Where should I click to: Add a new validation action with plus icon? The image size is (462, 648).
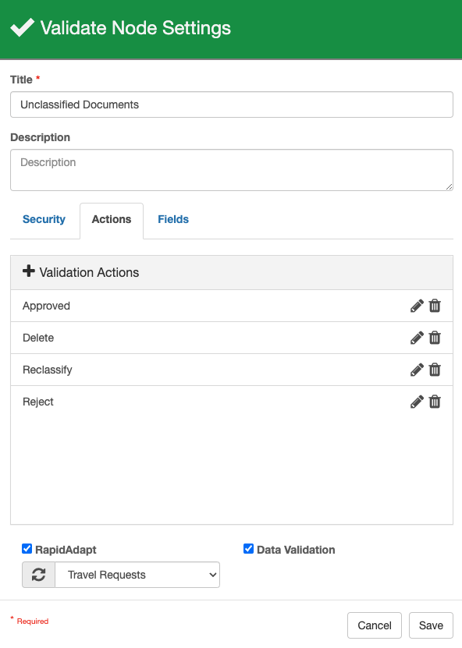(29, 271)
